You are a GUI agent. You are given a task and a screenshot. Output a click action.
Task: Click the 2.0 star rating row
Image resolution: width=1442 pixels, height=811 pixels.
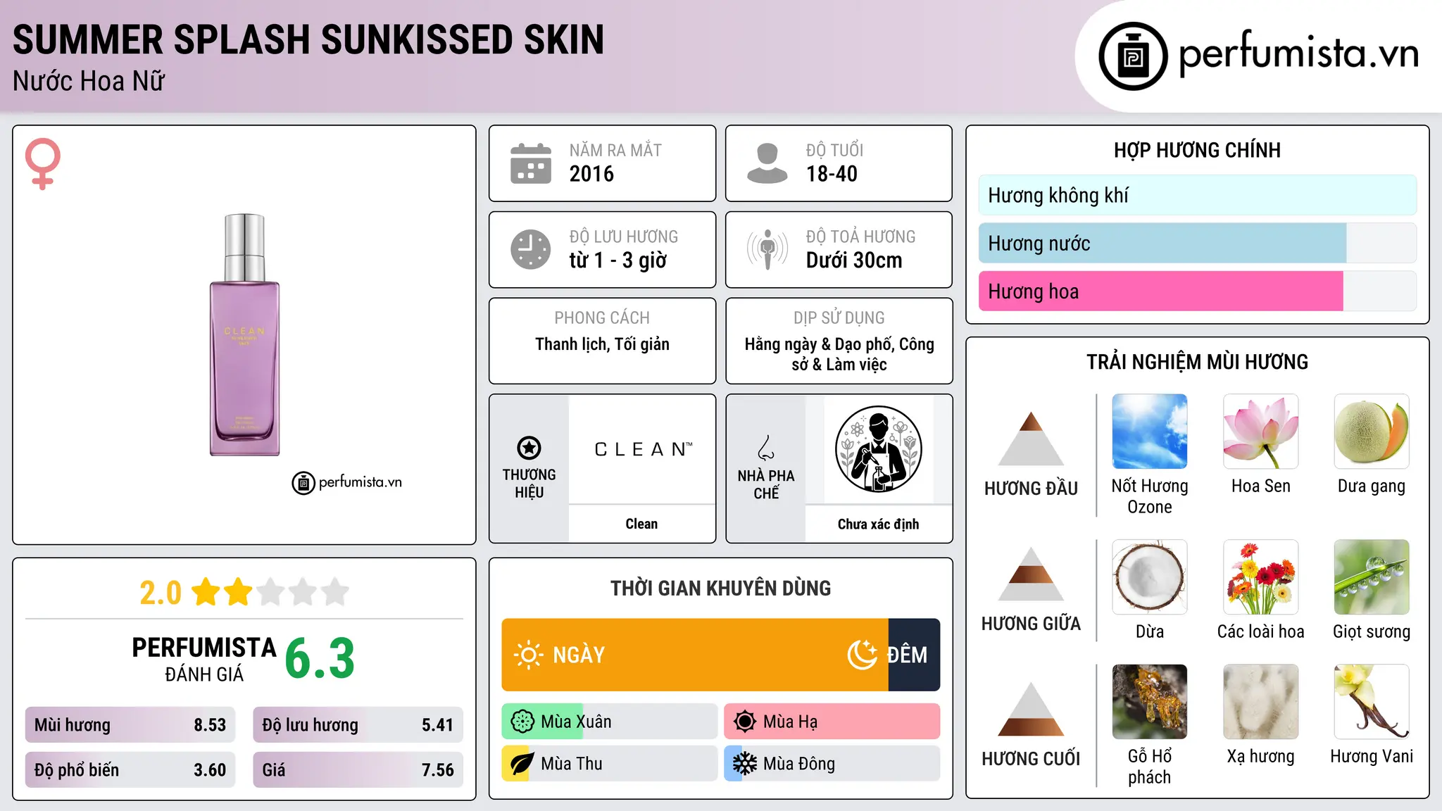[244, 592]
